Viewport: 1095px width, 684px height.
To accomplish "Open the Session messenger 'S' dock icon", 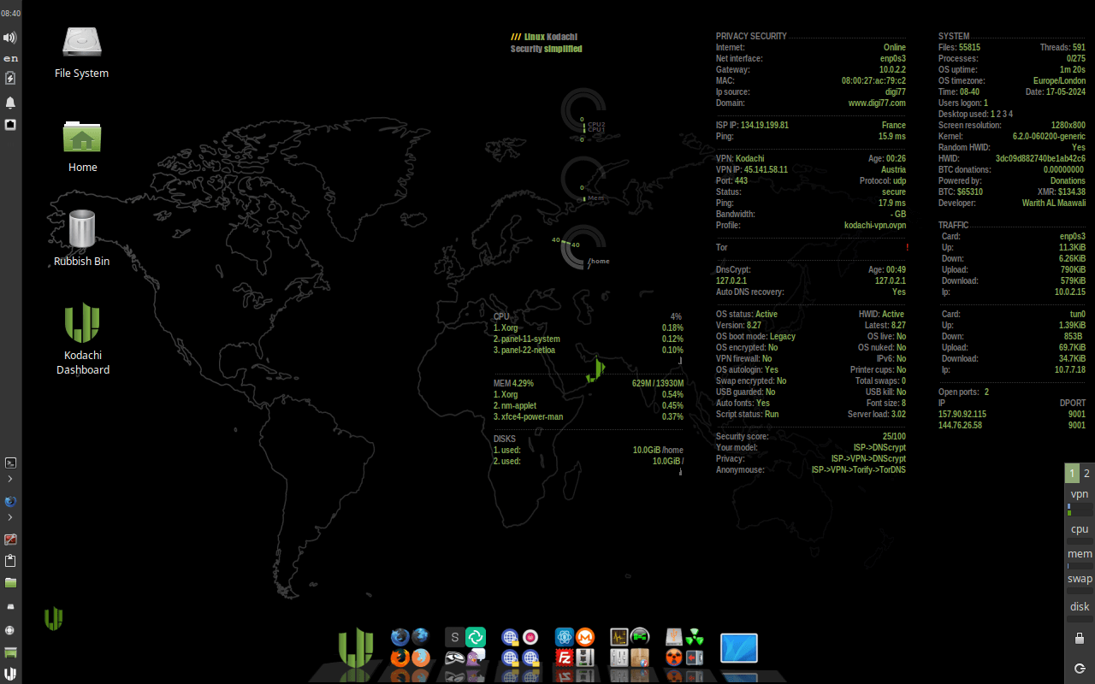I will (x=455, y=637).
